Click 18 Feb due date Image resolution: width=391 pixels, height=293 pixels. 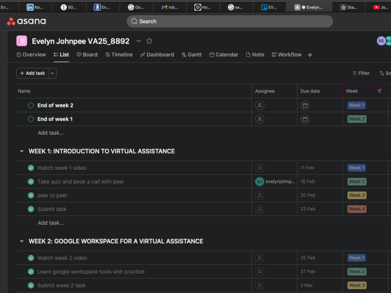click(x=307, y=181)
